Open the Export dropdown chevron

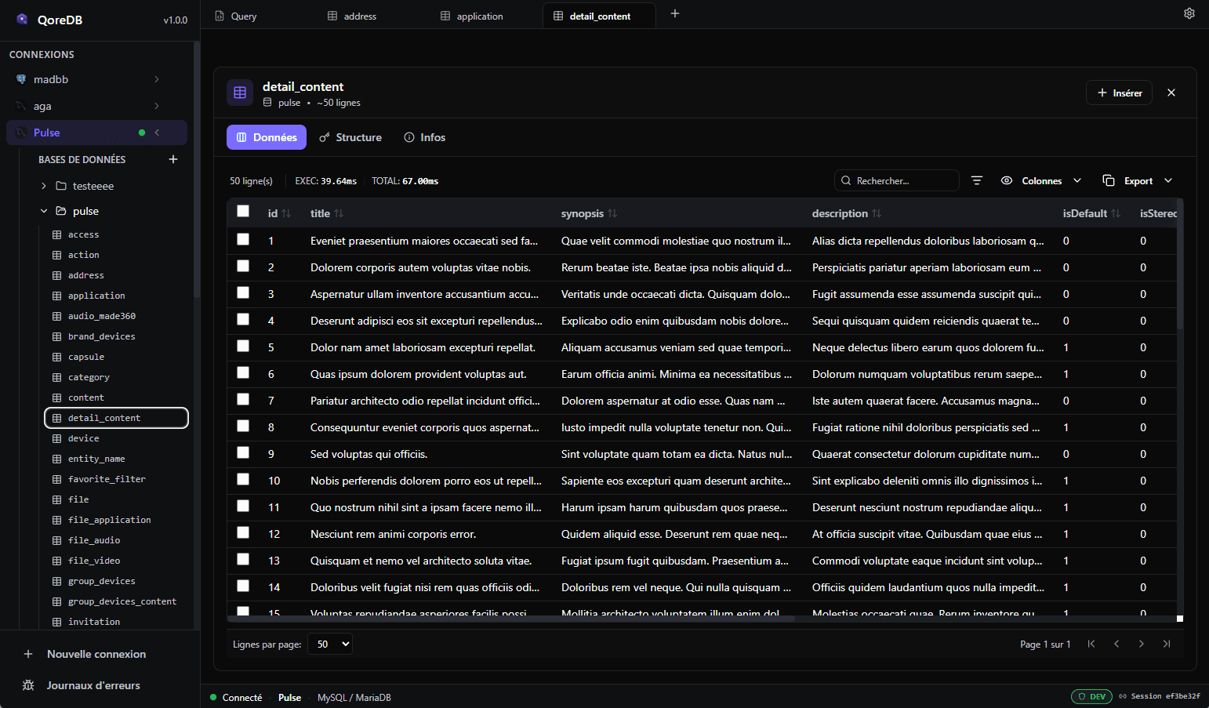click(1168, 180)
